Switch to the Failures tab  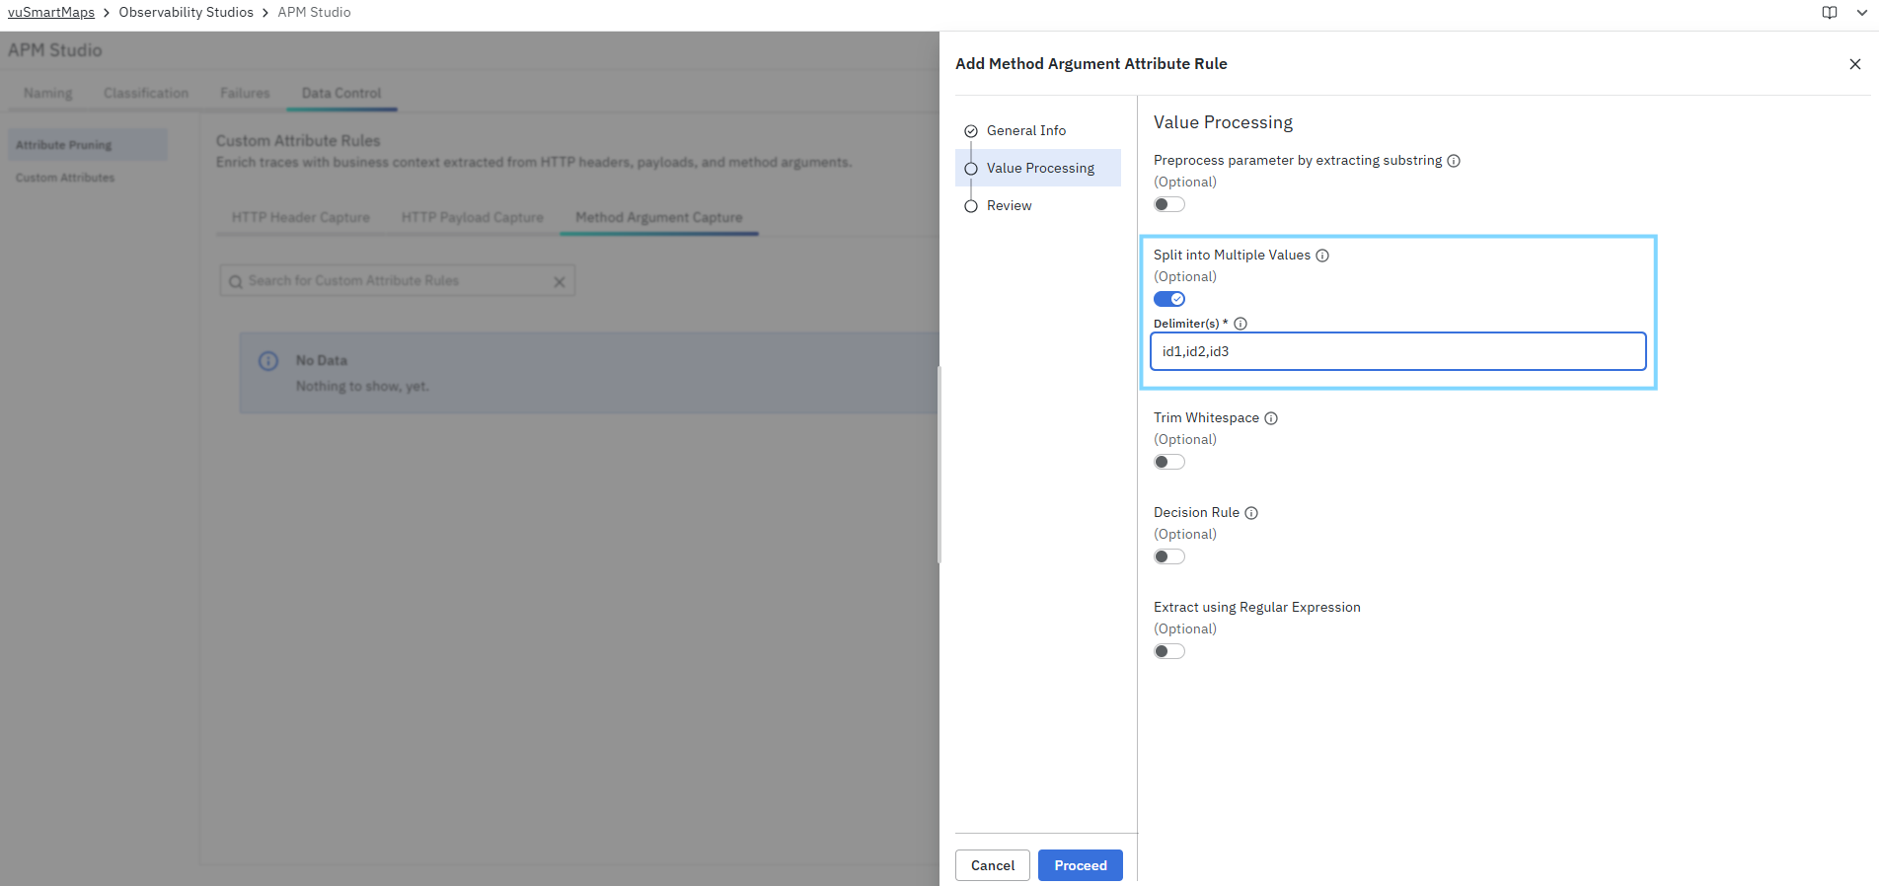[x=245, y=93]
